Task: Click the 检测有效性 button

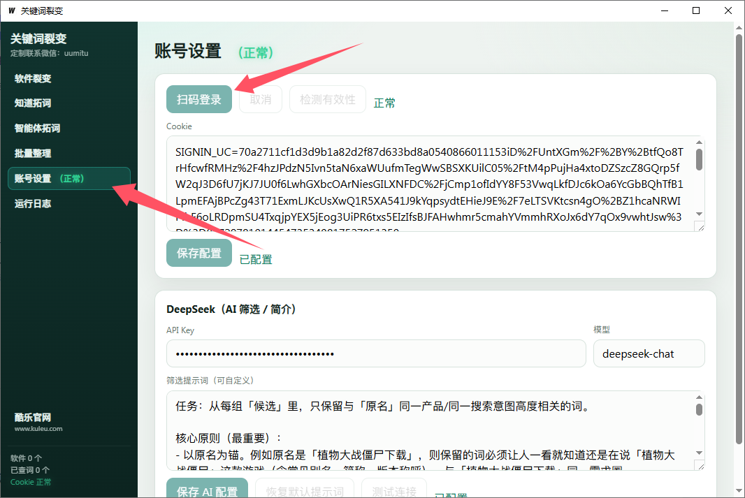Action: click(327, 99)
